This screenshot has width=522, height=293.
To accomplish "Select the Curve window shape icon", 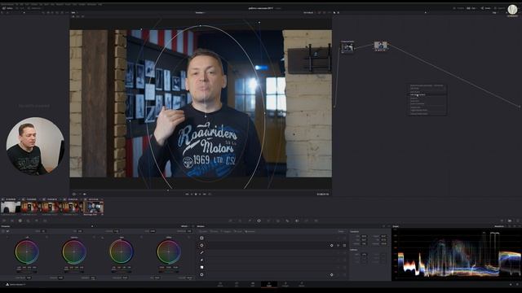I will tap(201, 260).
